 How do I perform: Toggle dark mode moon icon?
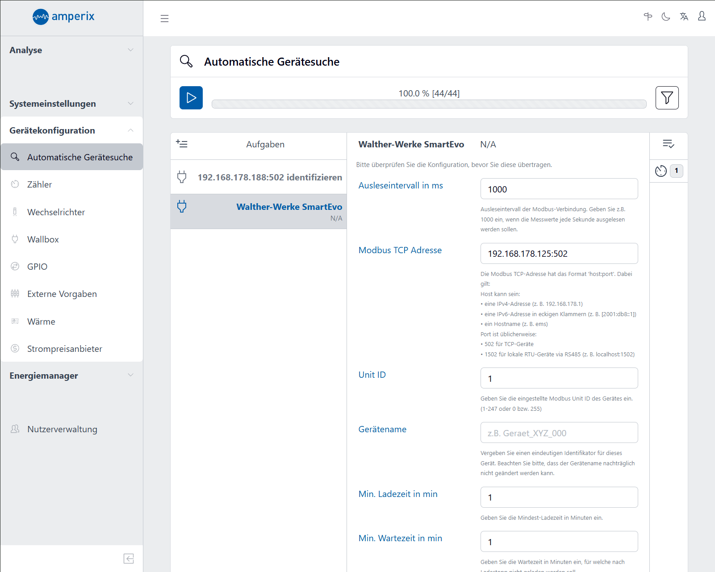(666, 17)
